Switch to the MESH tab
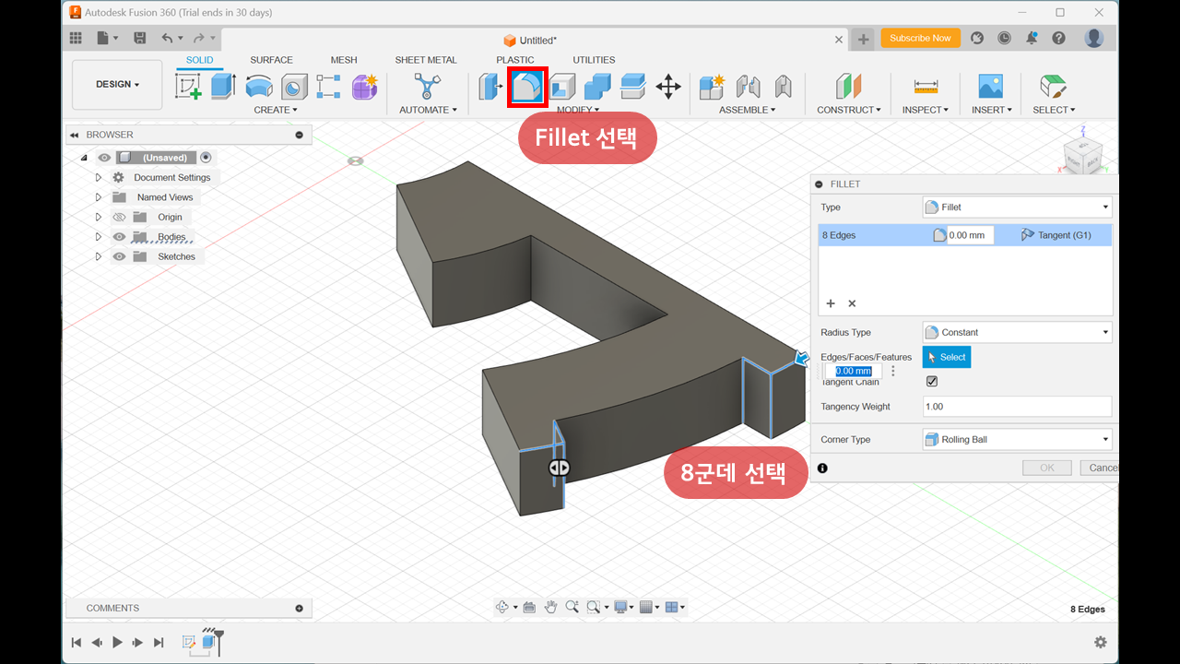Viewport: 1180px width, 664px height. click(x=344, y=60)
